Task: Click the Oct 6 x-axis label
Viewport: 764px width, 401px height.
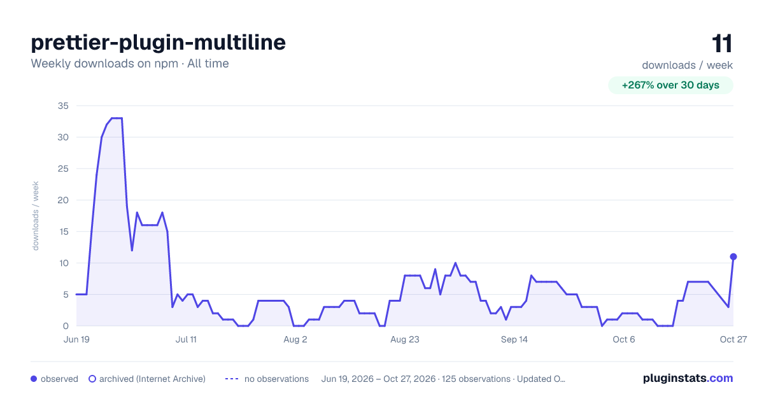Action: 624,339
